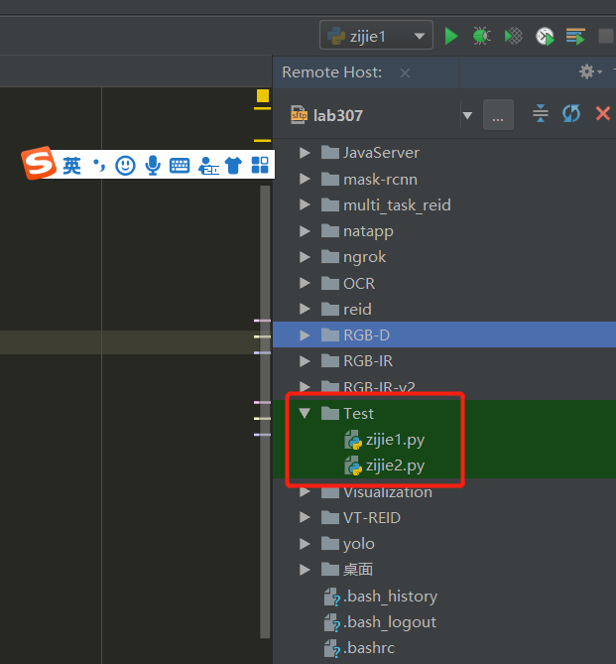The height and width of the screenshot is (664, 616).
Task: Expand the VT-REID folder
Action: [305, 517]
